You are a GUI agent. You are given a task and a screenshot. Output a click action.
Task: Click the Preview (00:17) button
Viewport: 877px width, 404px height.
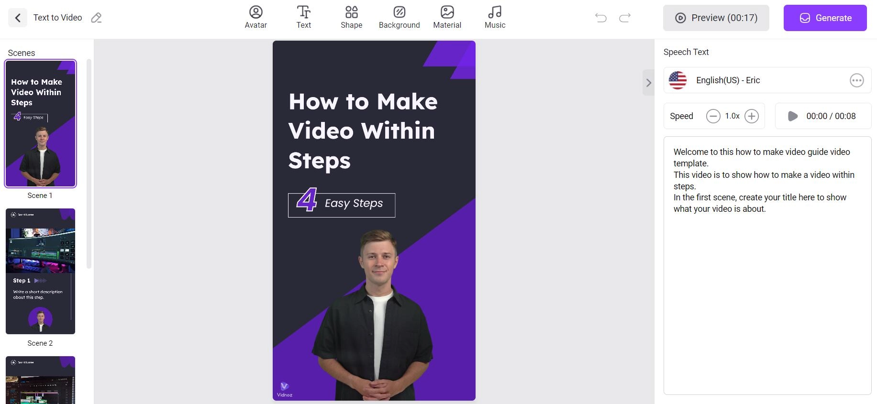(716, 18)
